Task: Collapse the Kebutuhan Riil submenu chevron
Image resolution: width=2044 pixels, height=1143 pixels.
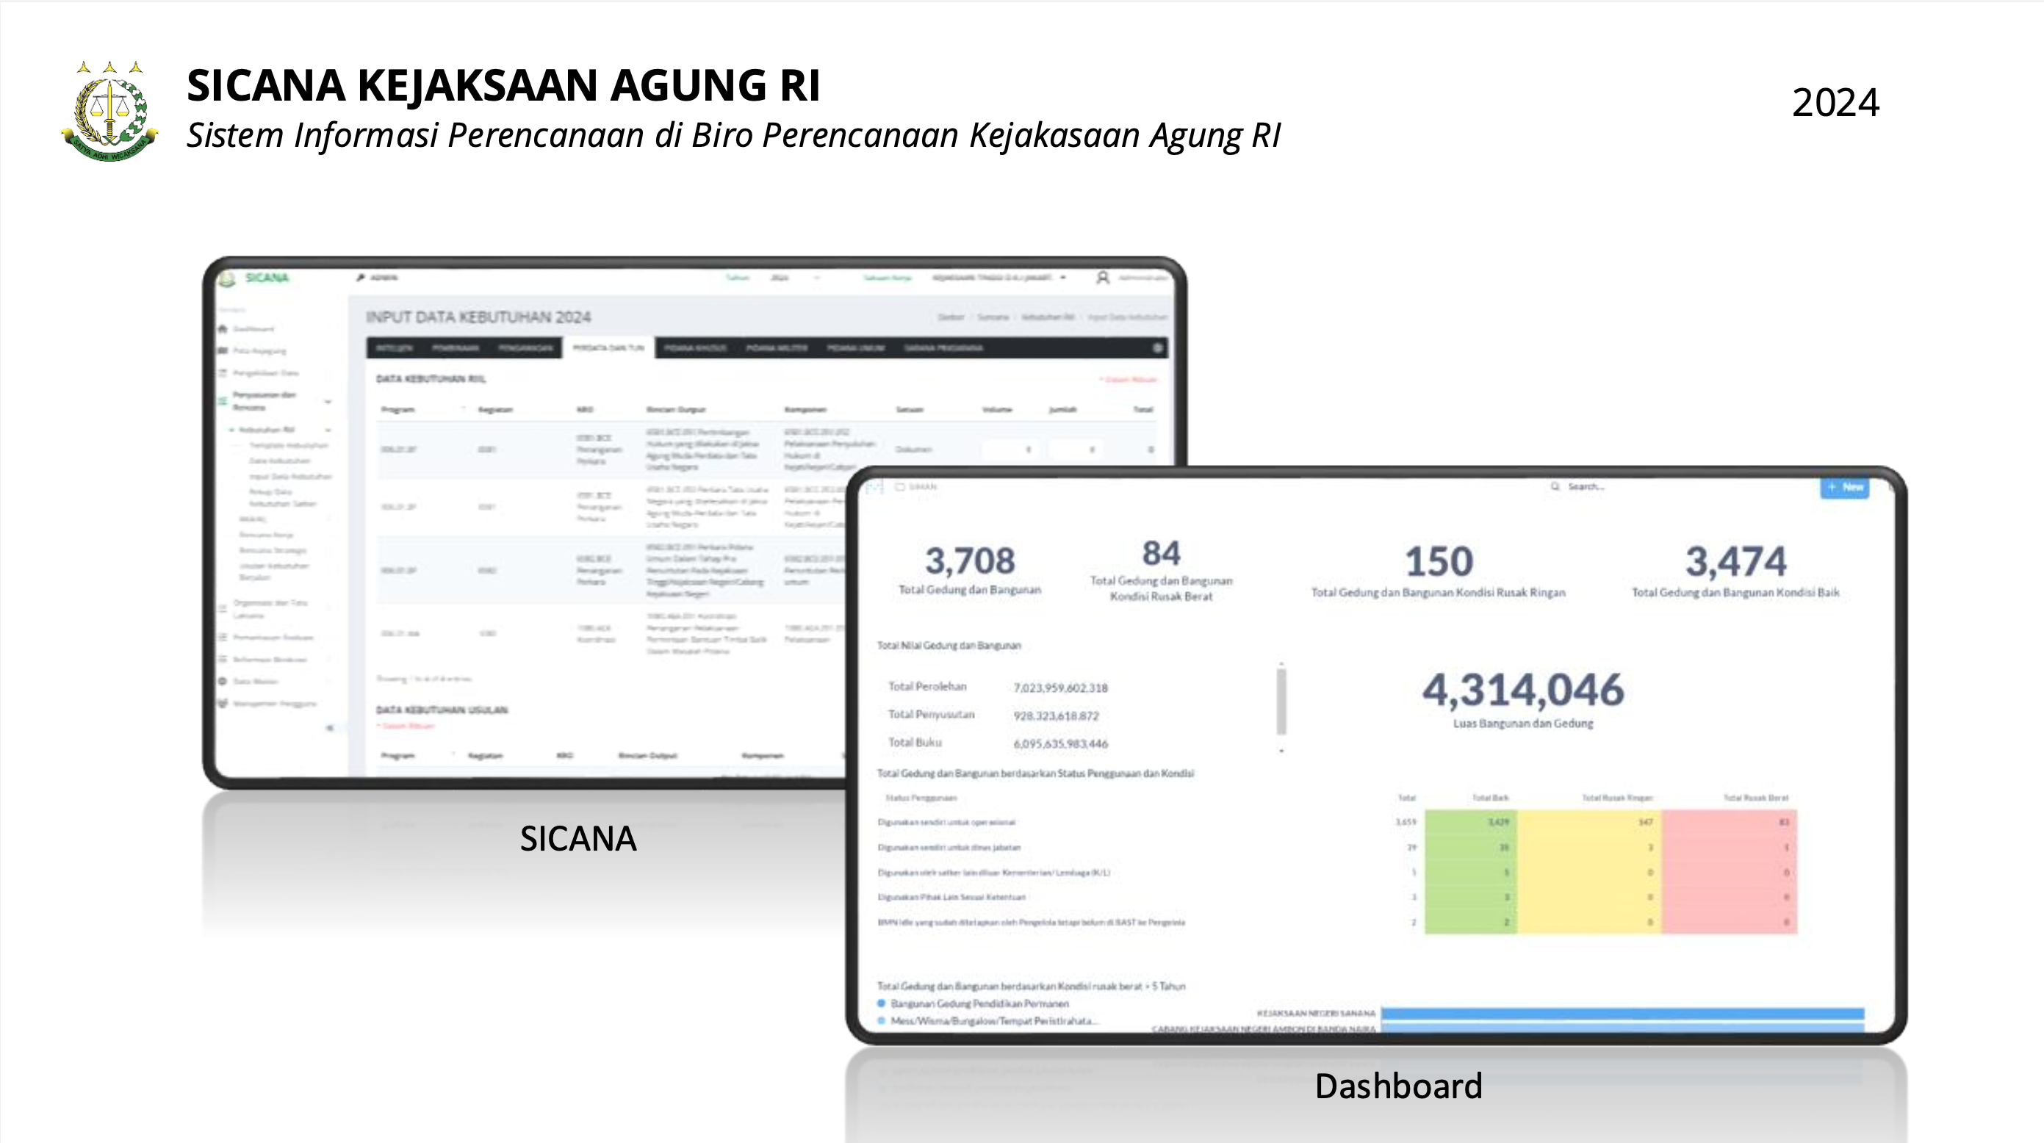Action: (328, 430)
